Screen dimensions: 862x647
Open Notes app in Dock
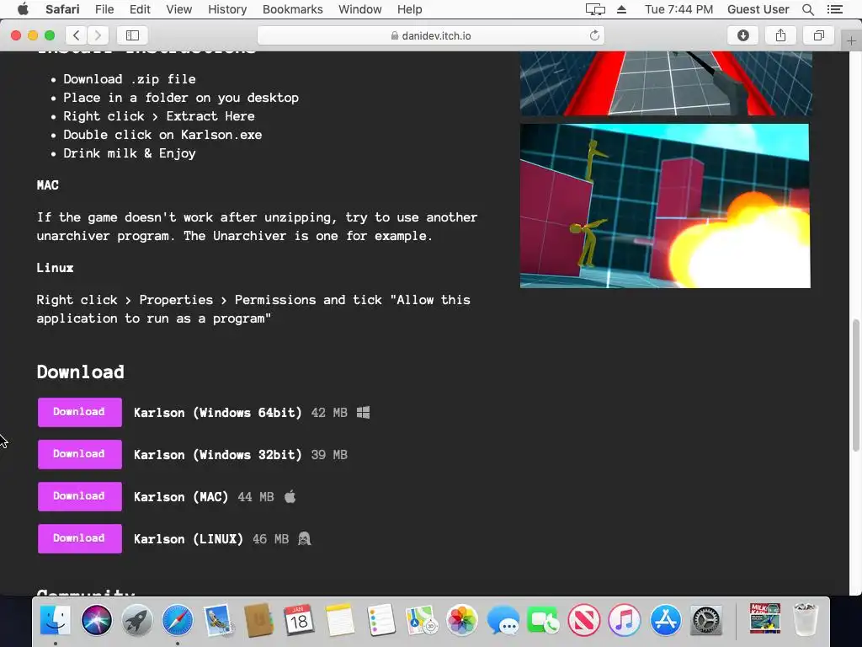click(x=340, y=620)
